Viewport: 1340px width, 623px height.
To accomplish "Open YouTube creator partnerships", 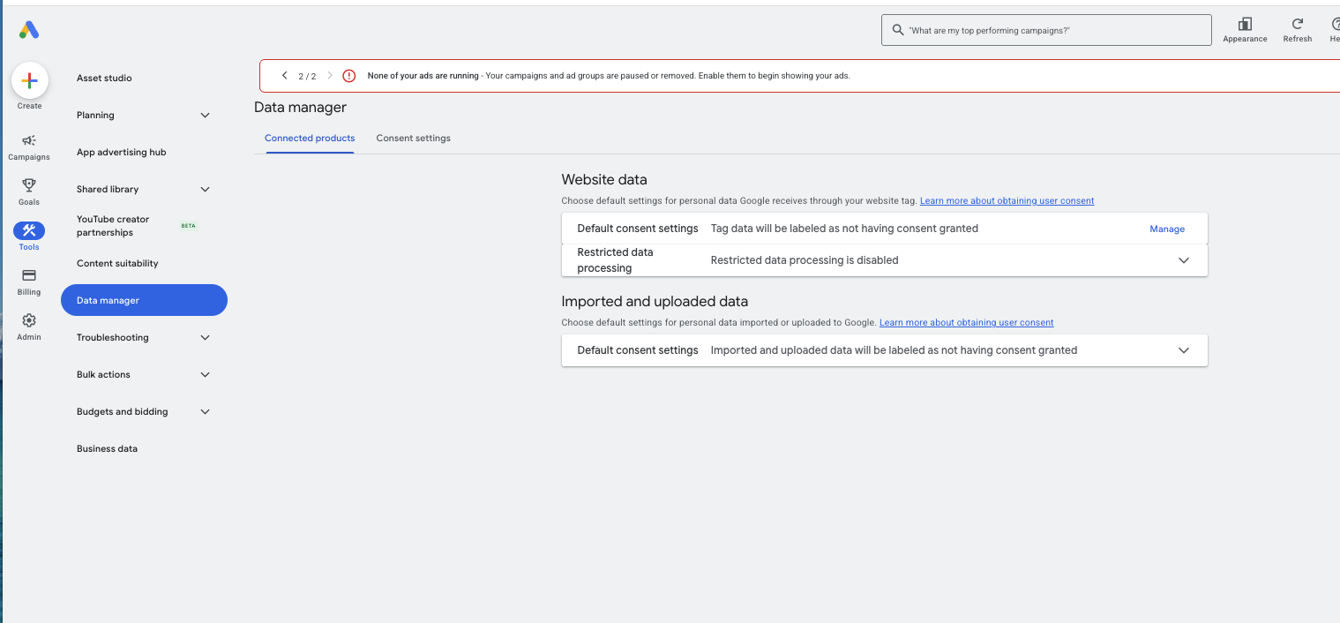I will pos(113,226).
